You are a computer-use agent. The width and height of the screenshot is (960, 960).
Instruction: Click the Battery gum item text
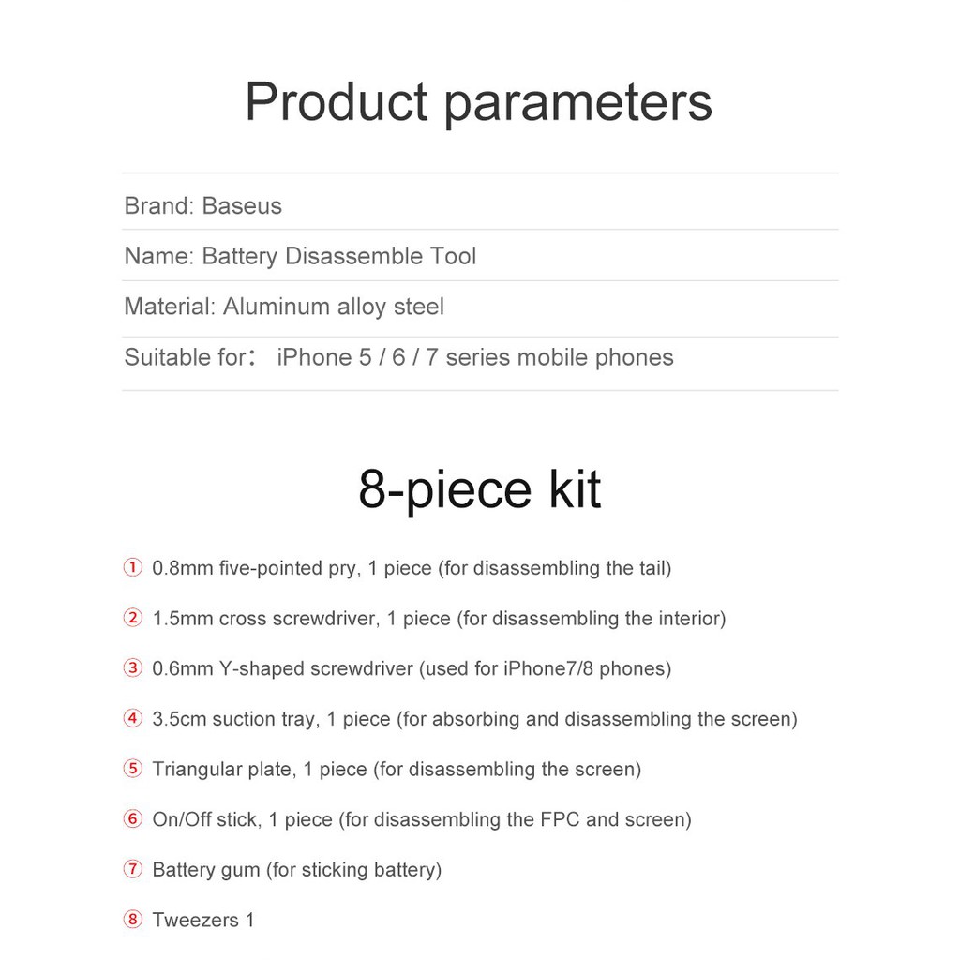click(x=297, y=870)
